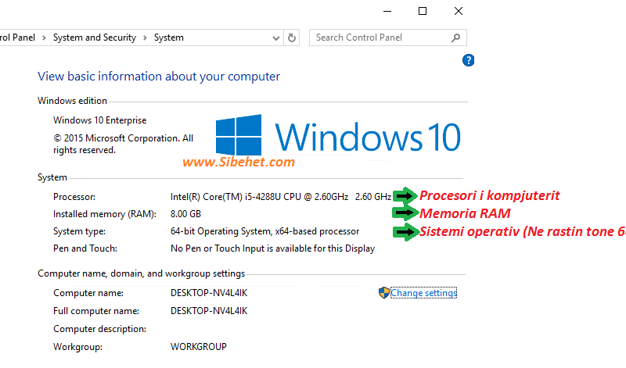
Task: Select the 8.00 GB installed memory value
Action: (185, 214)
